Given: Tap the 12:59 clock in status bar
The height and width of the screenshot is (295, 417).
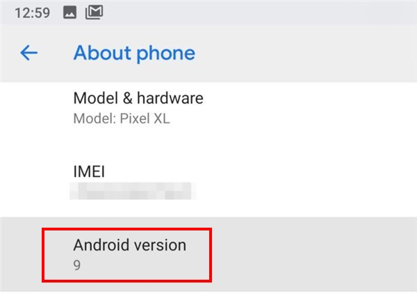Looking at the screenshot, I should [32, 12].
